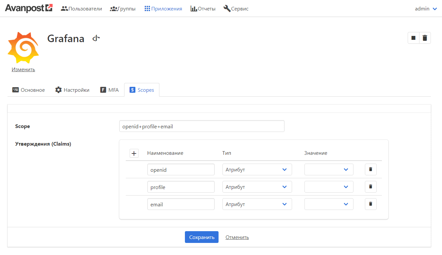
Task: Go to Пользователи menu
Action: pyautogui.click(x=81, y=9)
